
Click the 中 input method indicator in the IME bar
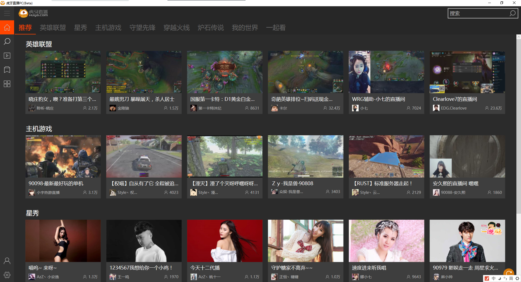click(494, 278)
